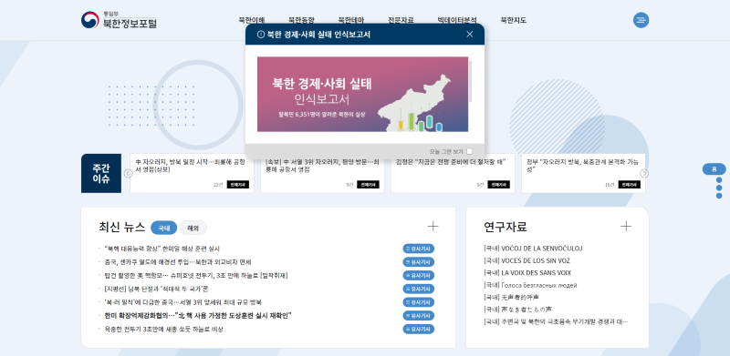Click the 북한정보포털 logo
This screenshot has height=356, width=730.
119,20
